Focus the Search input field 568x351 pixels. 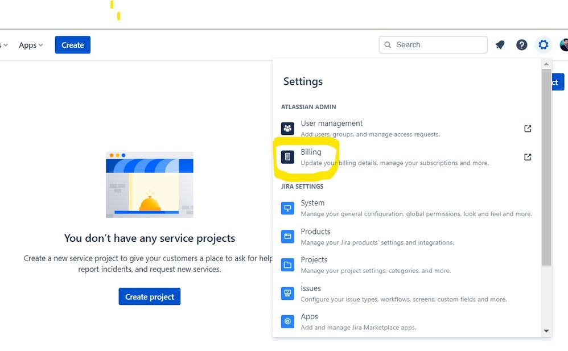pos(433,44)
